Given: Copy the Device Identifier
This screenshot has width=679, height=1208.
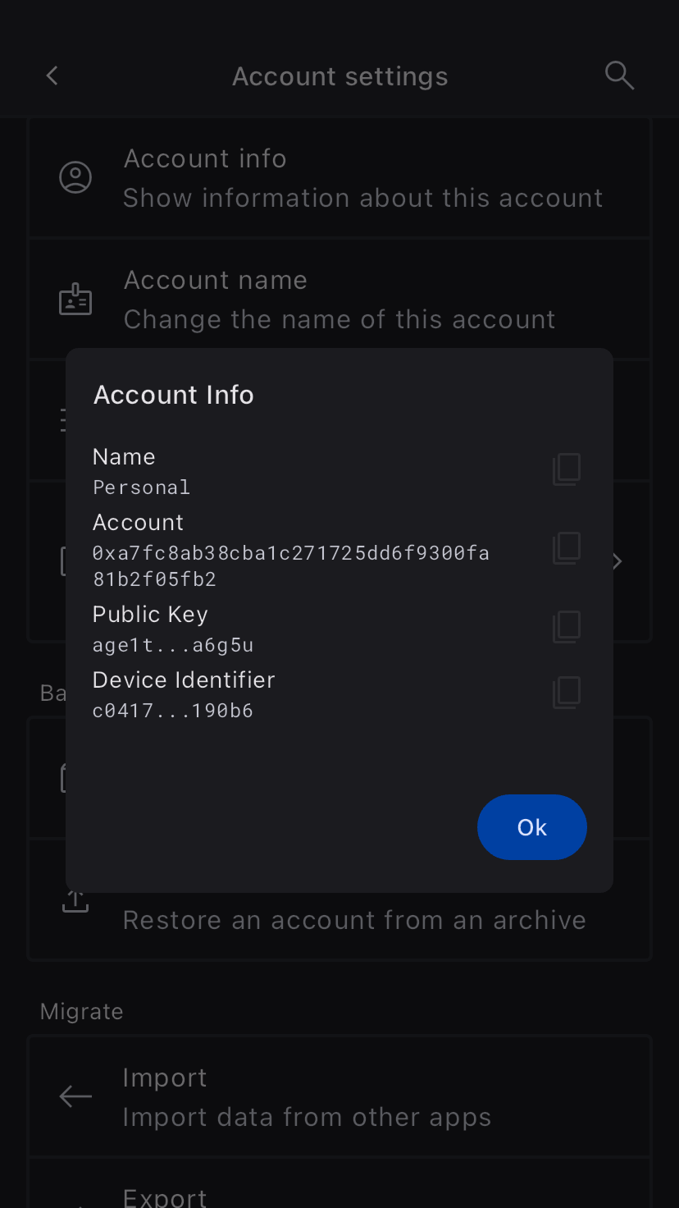Looking at the screenshot, I should [567, 693].
